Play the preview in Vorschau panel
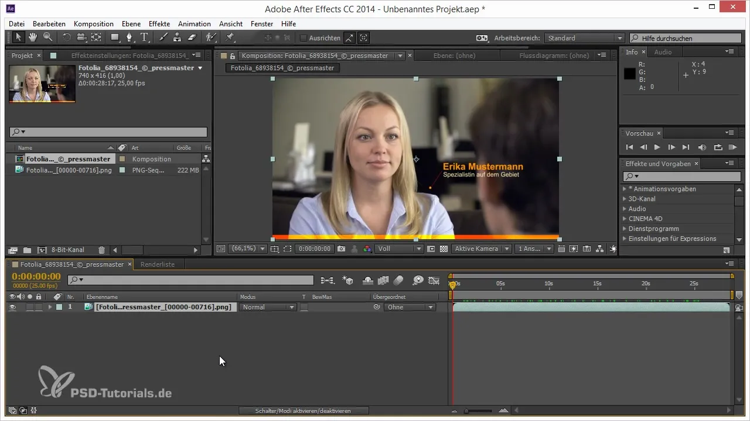Image resolution: width=750 pixels, height=421 pixels. 657,147
